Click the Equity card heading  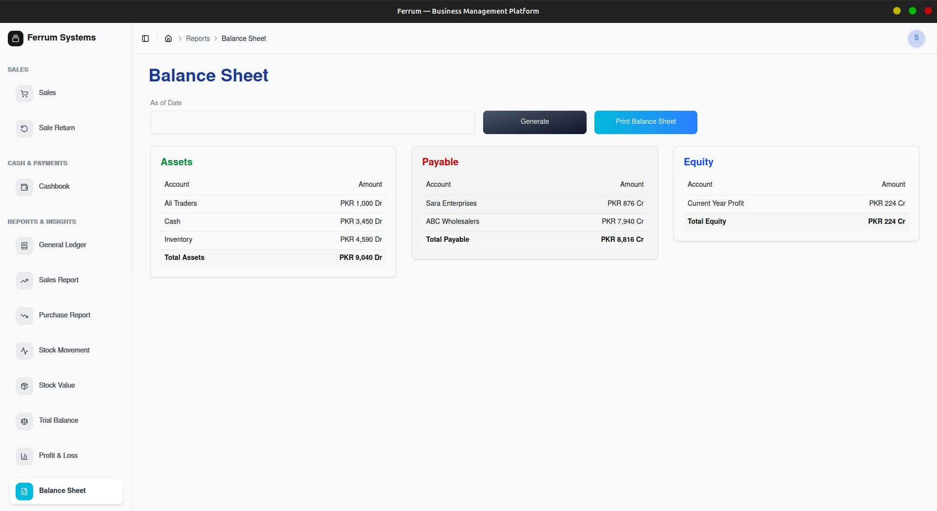click(698, 162)
